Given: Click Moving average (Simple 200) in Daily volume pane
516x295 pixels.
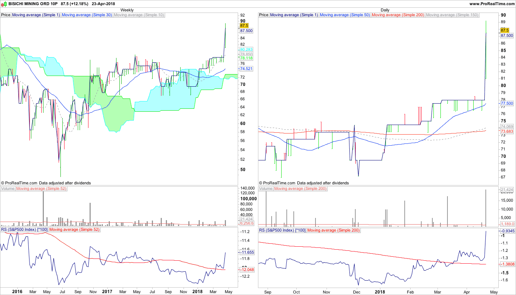Looking at the screenshot, I should (300, 189).
